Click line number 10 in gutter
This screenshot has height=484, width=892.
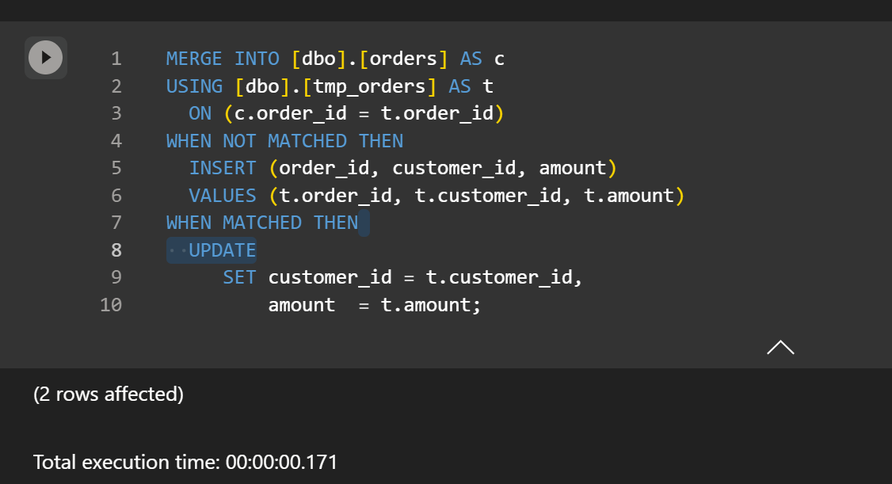111,304
